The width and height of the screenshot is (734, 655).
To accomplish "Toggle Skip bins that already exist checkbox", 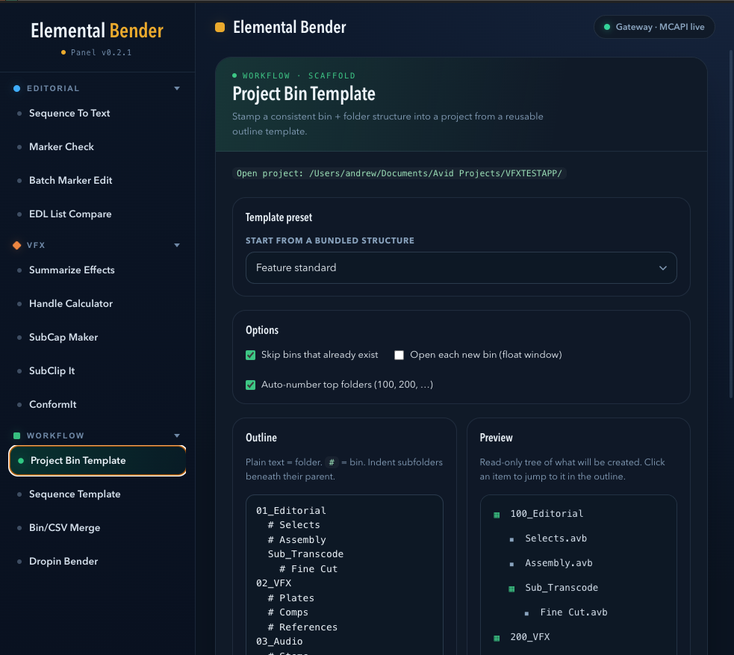I will (250, 355).
